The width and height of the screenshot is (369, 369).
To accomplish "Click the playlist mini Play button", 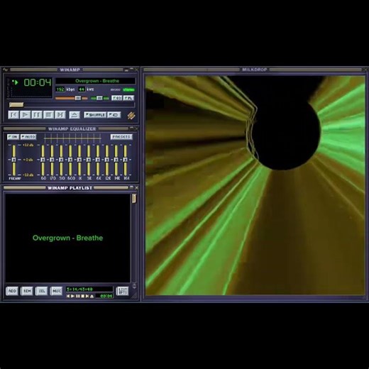I will coord(73,296).
